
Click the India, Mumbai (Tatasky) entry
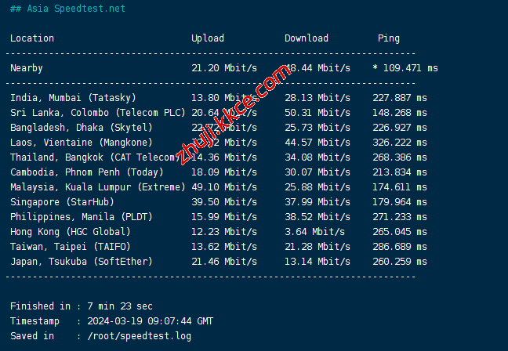[73, 98]
